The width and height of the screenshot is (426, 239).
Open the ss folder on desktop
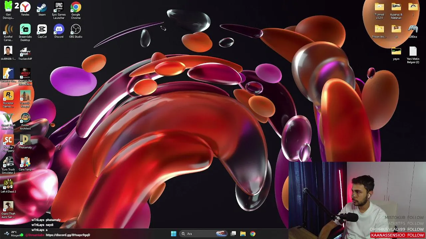[x=396, y=31]
